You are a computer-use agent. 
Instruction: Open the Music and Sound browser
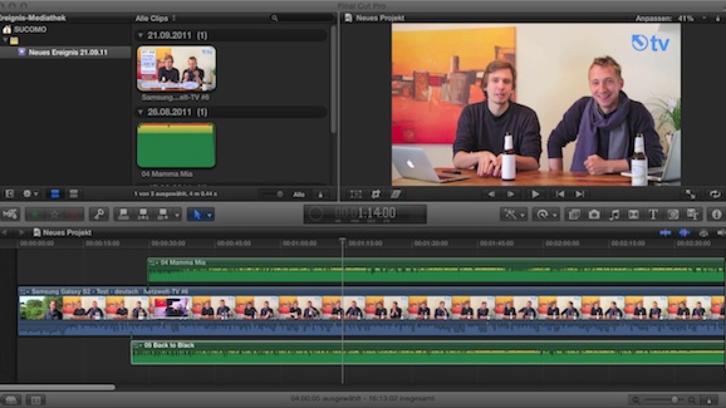click(613, 214)
